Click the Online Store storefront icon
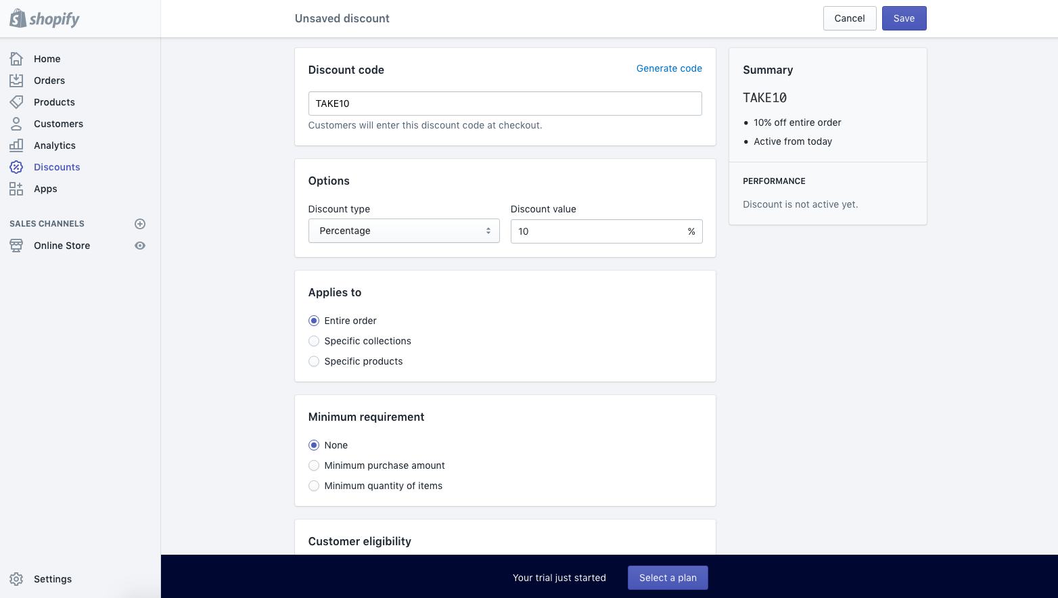This screenshot has height=598, width=1058. pyautogui.click(x=16, y=246)
